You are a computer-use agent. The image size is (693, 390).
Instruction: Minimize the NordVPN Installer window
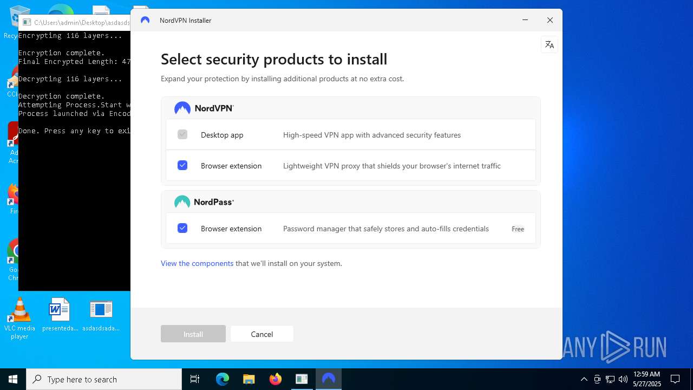(x=525, y=20)
